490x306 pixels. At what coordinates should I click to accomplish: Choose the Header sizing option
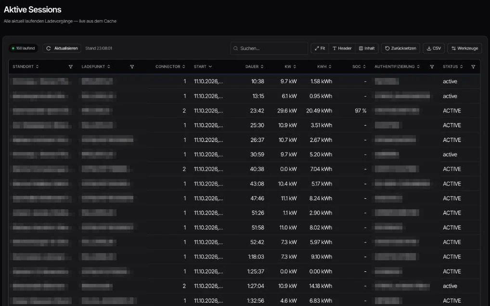(x=342, y=49)
